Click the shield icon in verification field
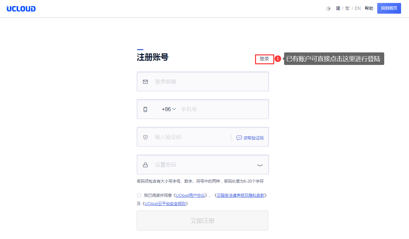 click(145, 137)
